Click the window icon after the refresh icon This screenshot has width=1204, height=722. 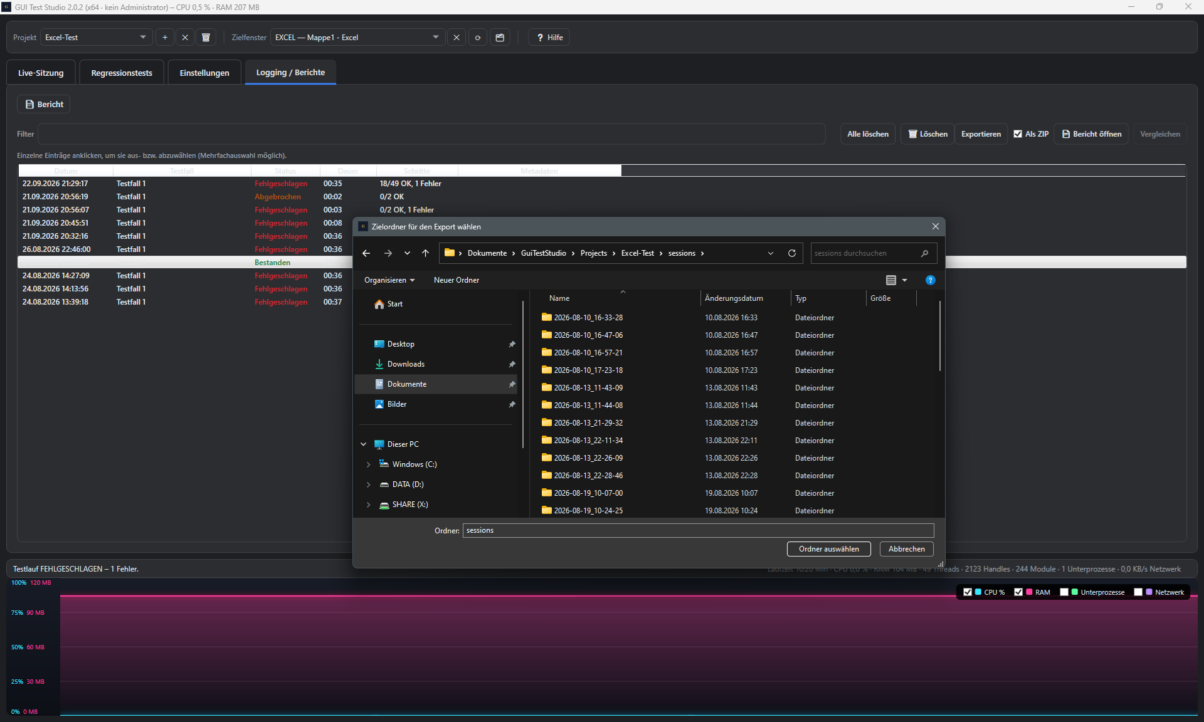click(500, 38)
